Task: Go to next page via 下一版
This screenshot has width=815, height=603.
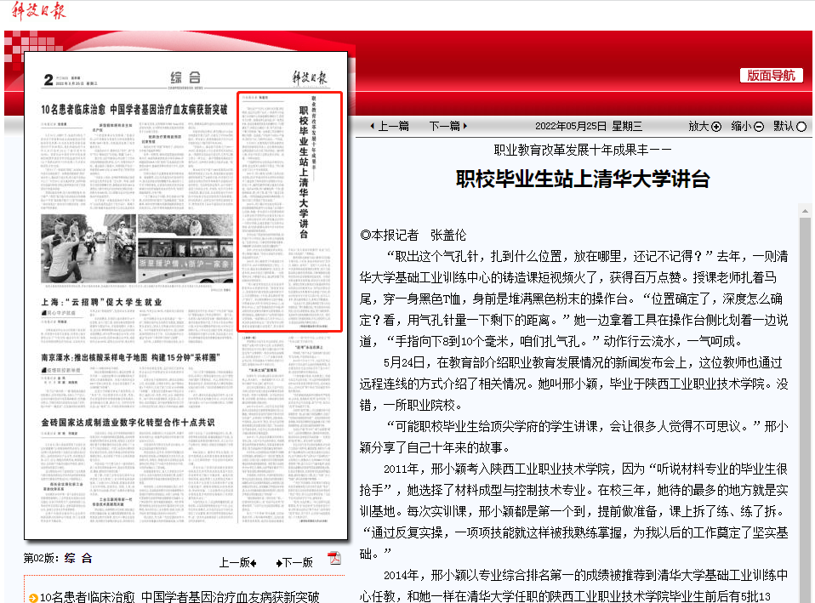Action: 294,562
